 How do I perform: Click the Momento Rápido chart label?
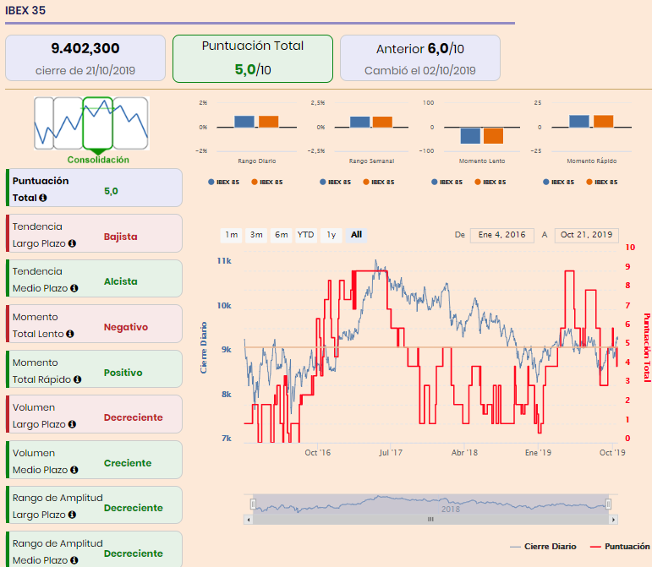pos(592,161)
